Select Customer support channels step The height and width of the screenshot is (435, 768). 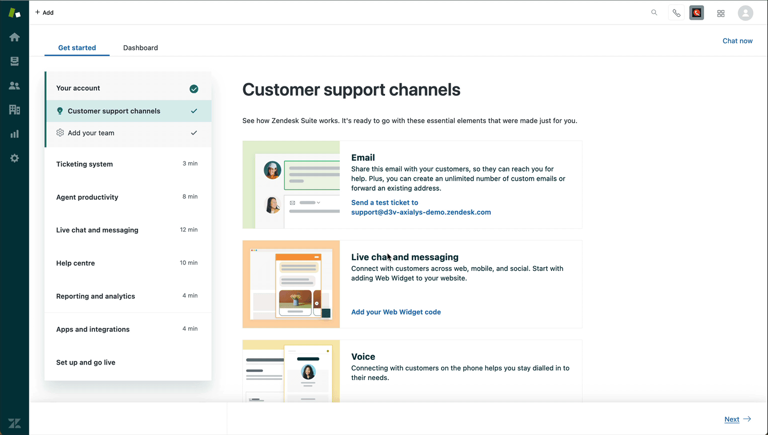[x=129, y=111]
